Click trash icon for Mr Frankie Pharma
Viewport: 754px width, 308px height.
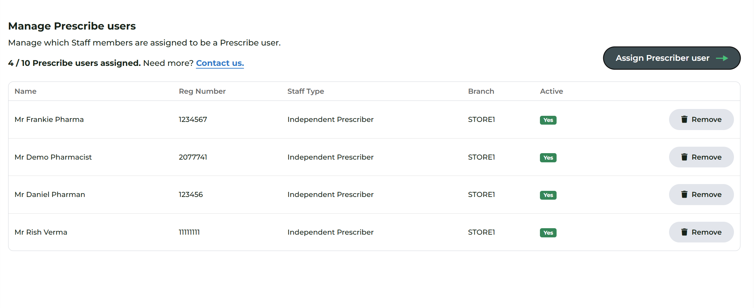click(684, 119)
